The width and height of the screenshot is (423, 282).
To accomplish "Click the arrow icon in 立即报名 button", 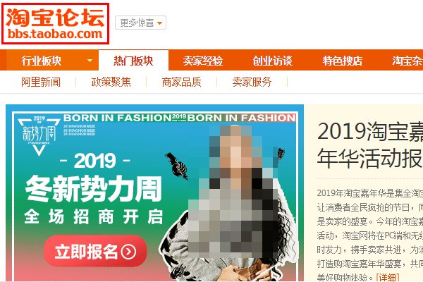I will [128, 252].
